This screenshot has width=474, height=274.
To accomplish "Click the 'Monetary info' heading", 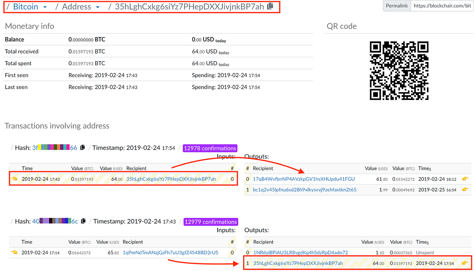I will (x=30, y=26).
